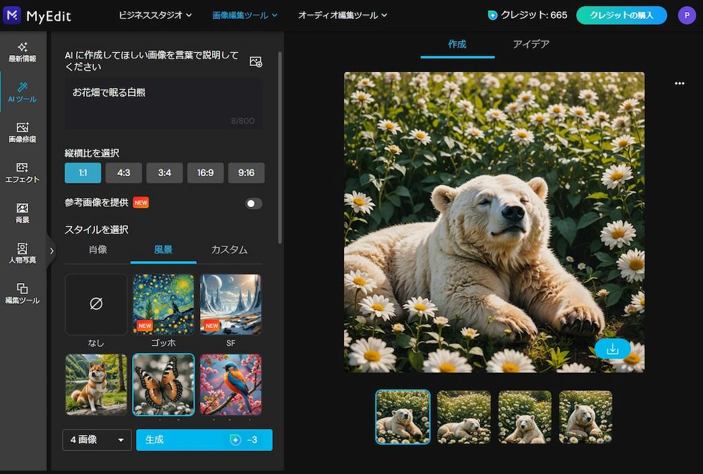Switch to the アイデア tab
The height and width of the screenshot is (474, 703).
(x=531, y=44)
